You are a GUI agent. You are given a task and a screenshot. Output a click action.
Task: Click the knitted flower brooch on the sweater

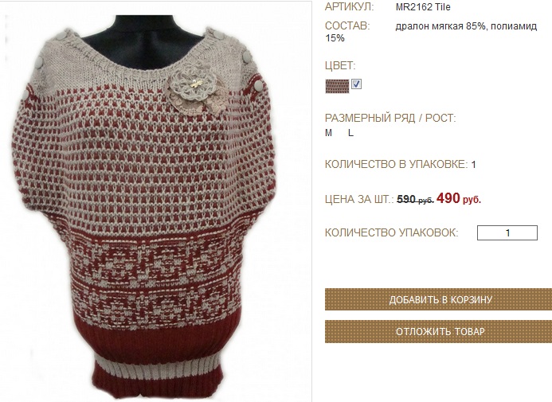[195, 90]
